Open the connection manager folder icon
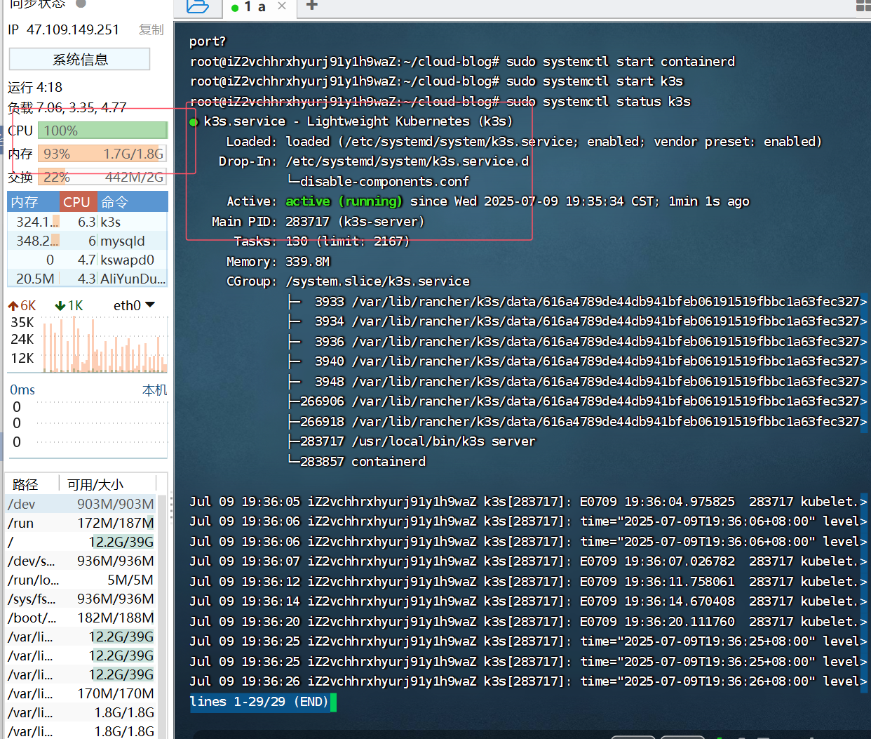The height and width of the screenshot is (739, 871). coord(198,6)
